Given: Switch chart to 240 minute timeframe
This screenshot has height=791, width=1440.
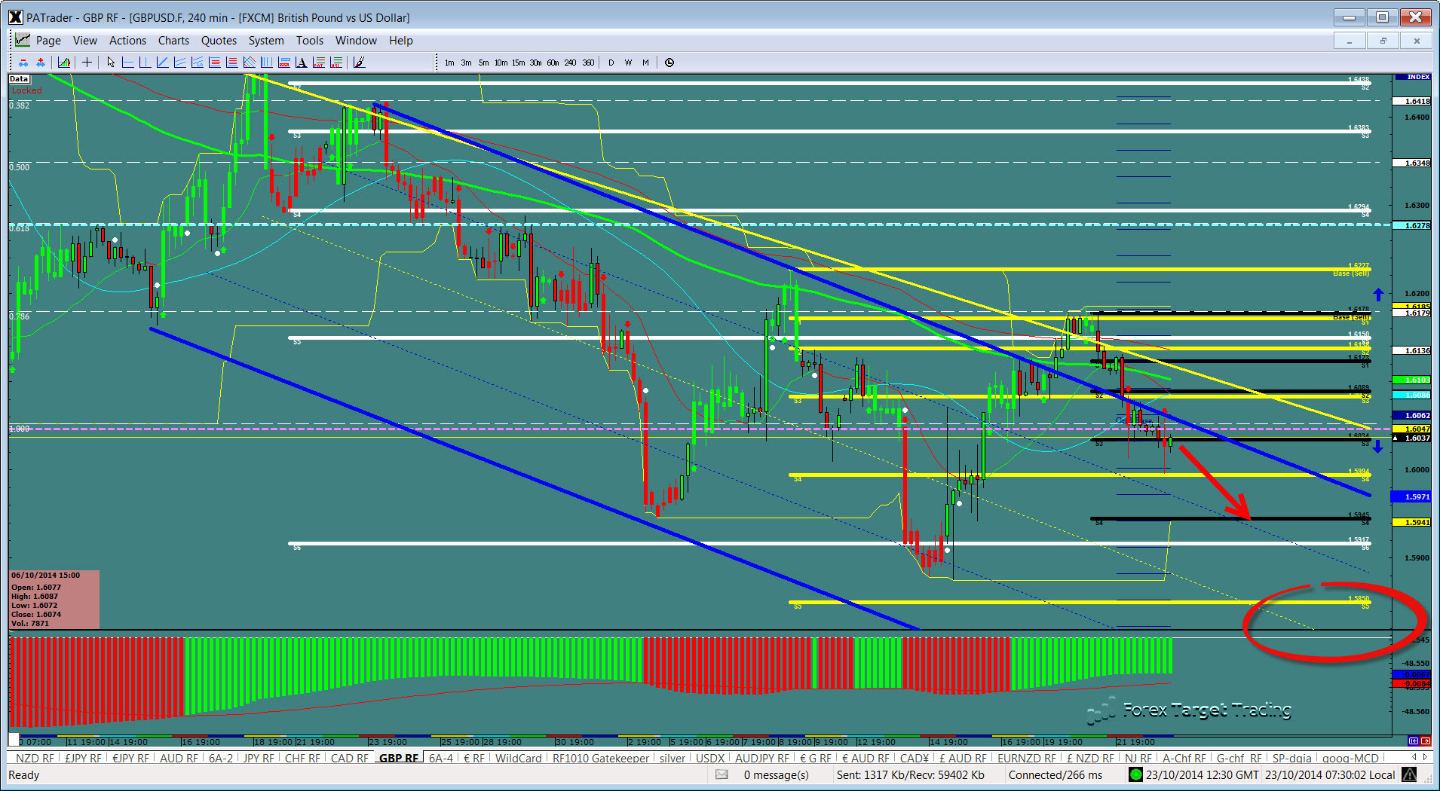Looking at the screenshot, I should point(571,63).
